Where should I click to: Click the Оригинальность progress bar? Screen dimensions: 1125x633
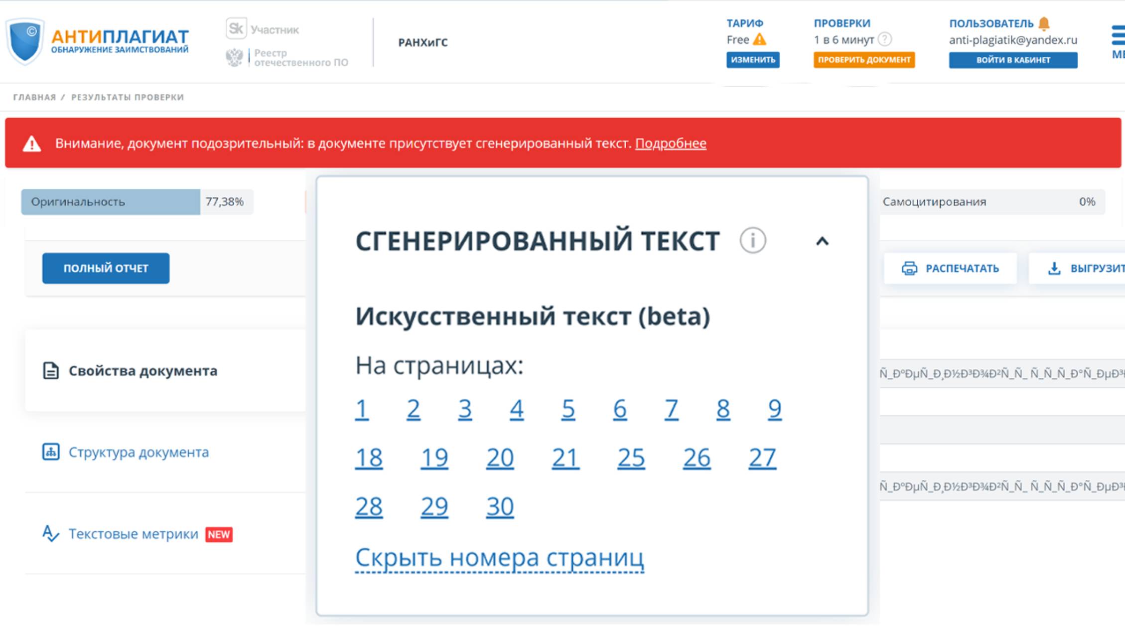(111, 202)
